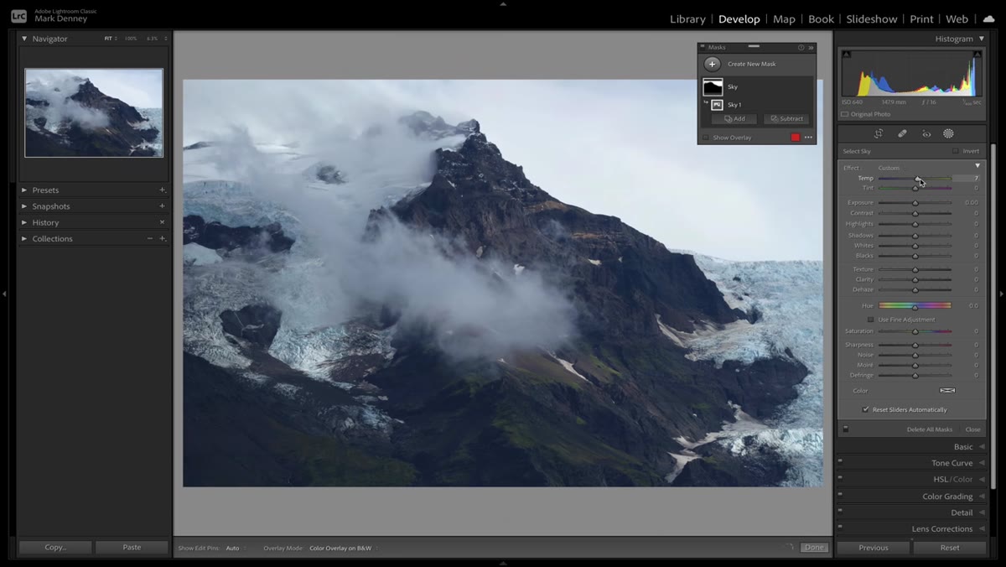Image resolution: width=1006 pixels, height=567 pixels.
Task: Add a new preset with plus icon
Action: (163, 190)
